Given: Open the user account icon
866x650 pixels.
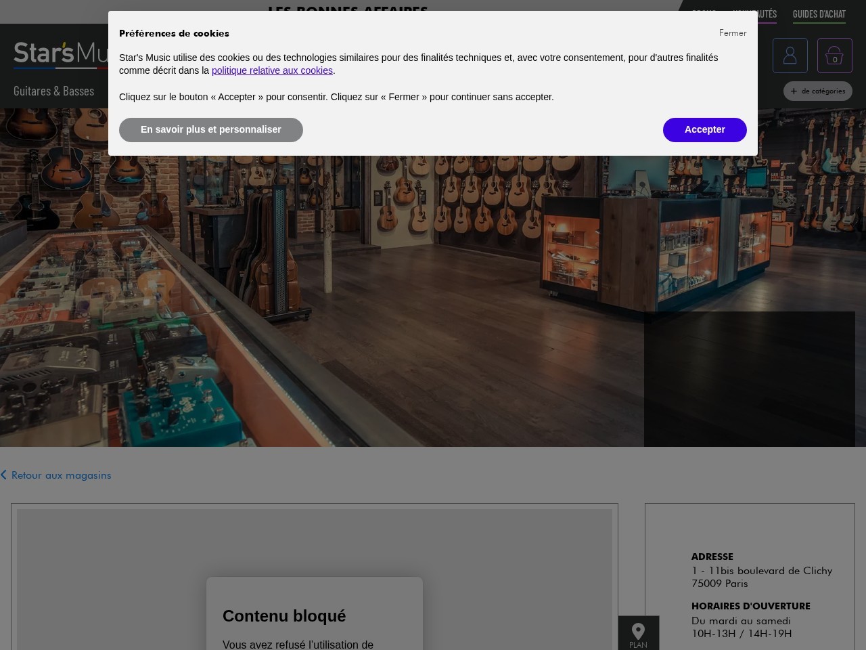Looking at the screenshot, I should click(790, 56).
